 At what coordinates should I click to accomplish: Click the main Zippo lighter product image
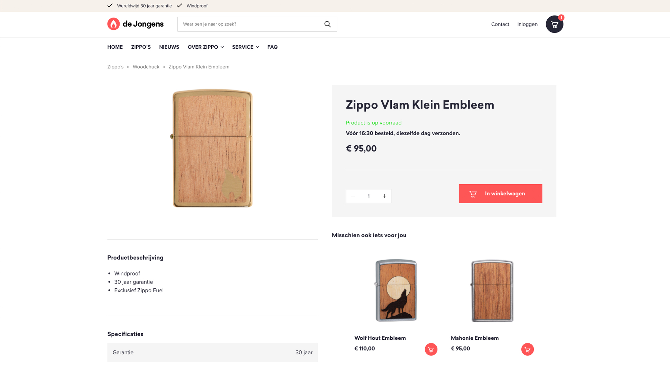[212, 148]
